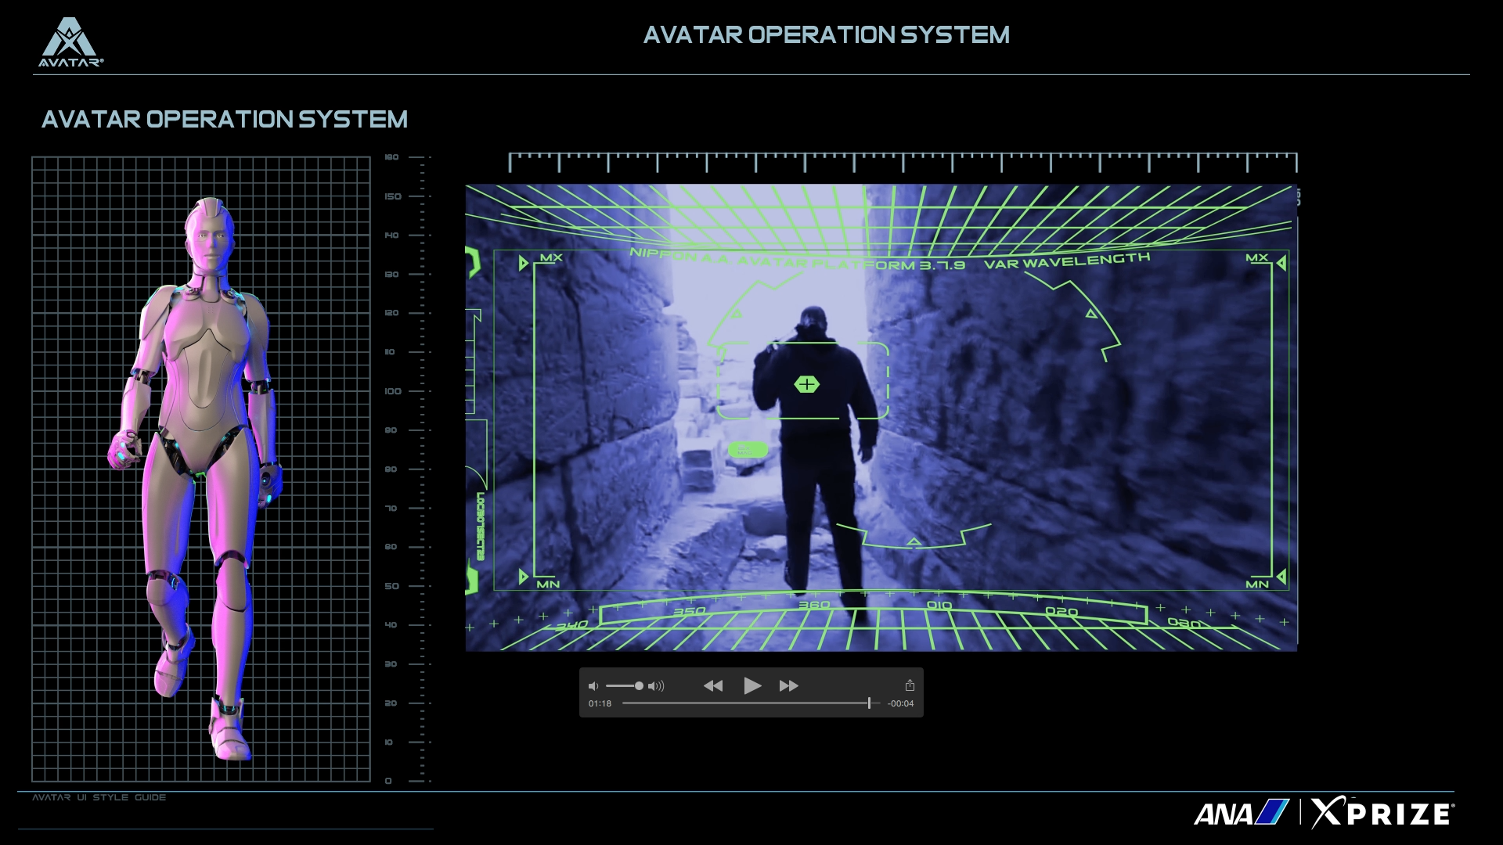Image resolution: width=1503 pixels, height=845 pixels.
Task: Click the AVATAR logo in the top corner
Action: coord(70,43)
